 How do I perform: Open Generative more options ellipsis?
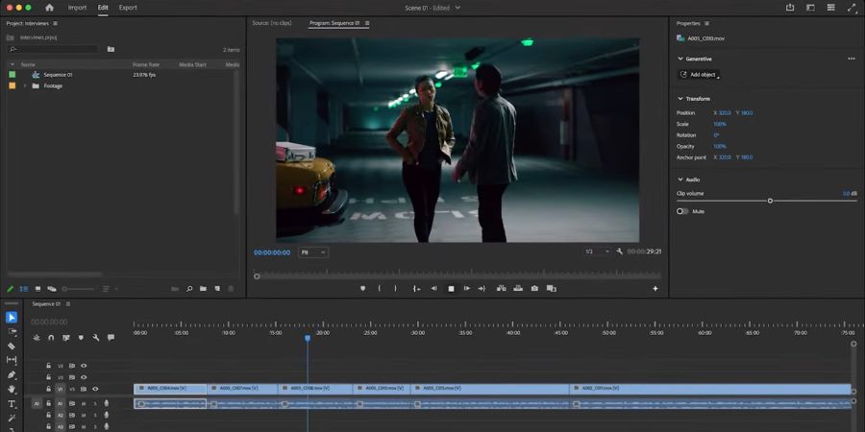[x=852, y=59]
